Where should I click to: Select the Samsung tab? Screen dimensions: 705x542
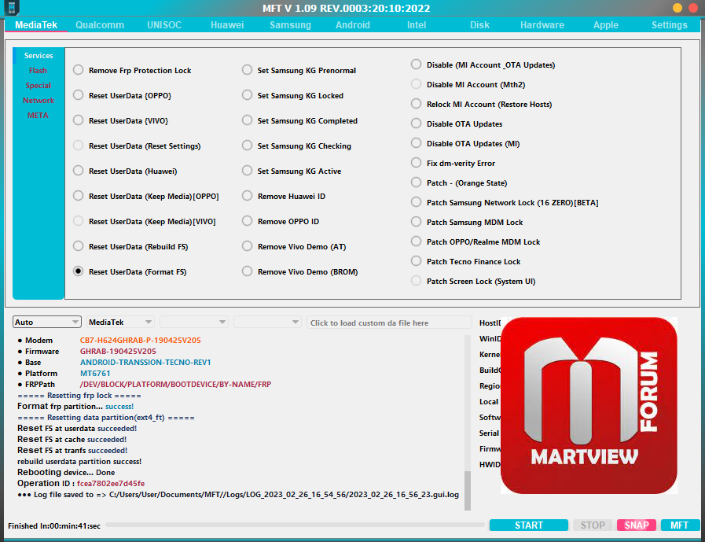pyautogui.click(x=290, y=25)
